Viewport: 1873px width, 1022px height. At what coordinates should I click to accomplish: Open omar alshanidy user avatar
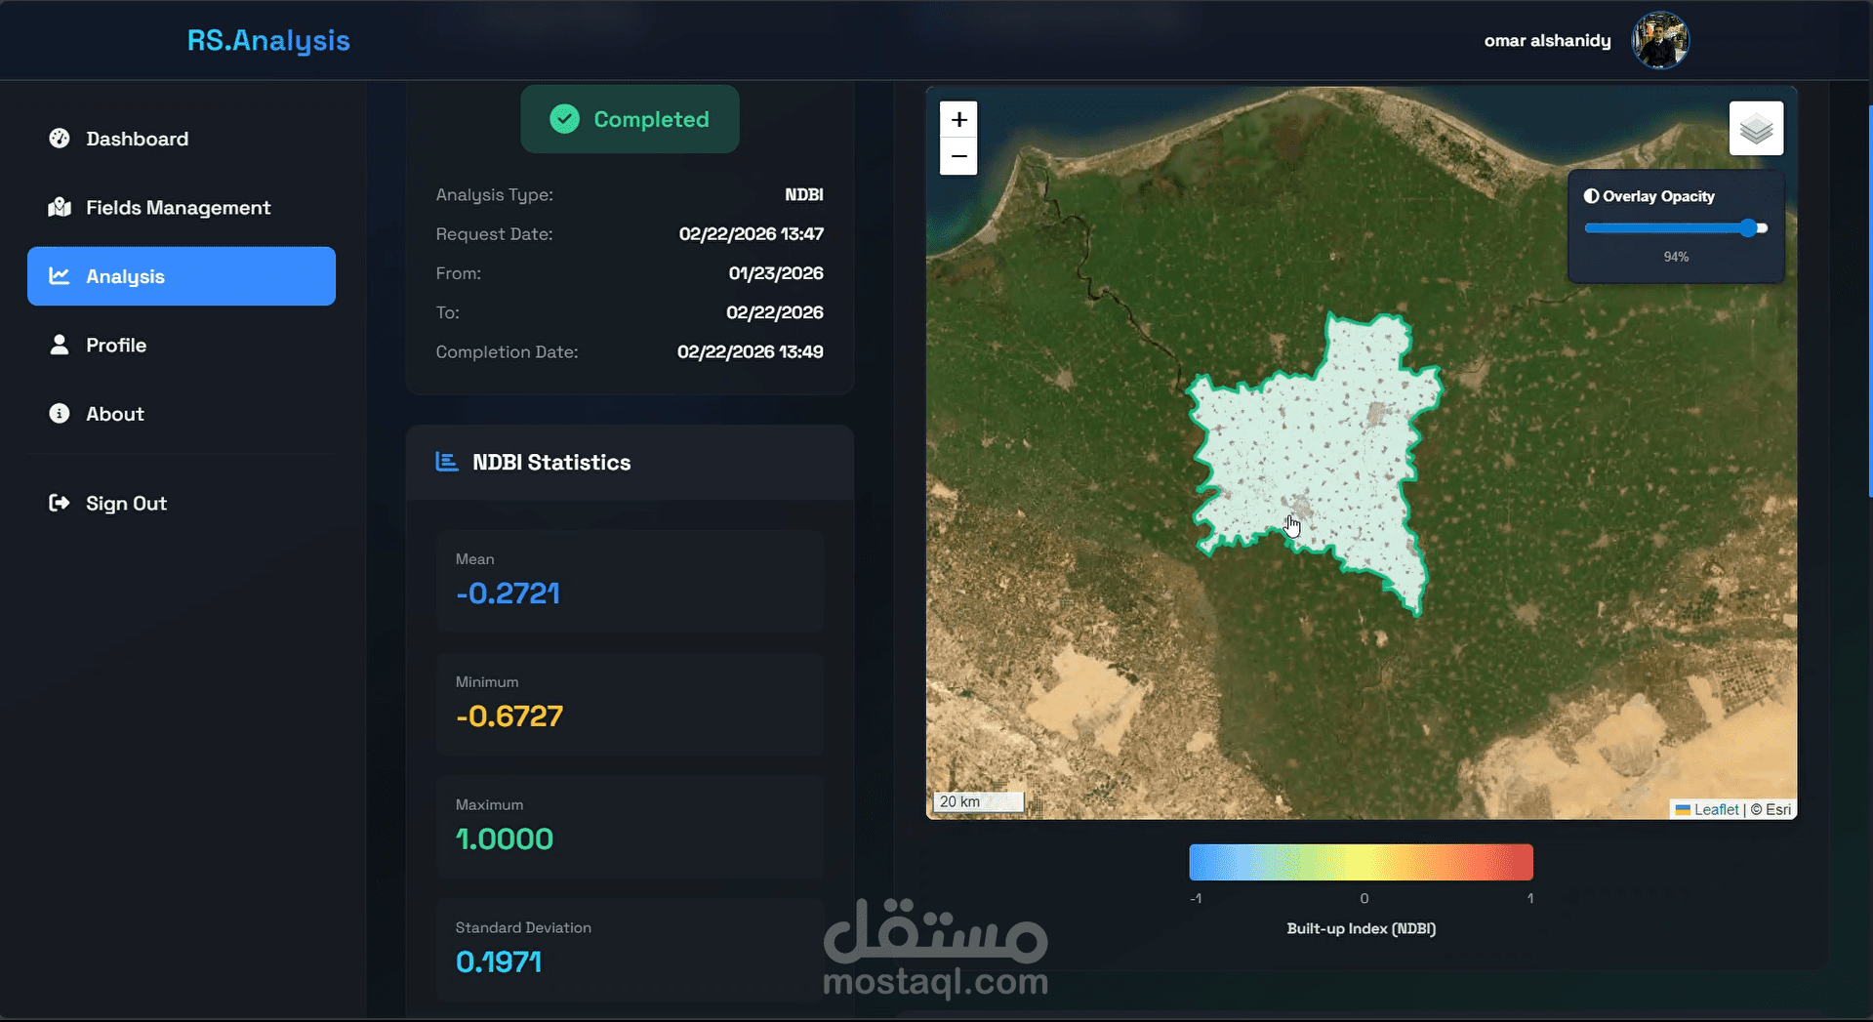click(x=1660, y=40)
